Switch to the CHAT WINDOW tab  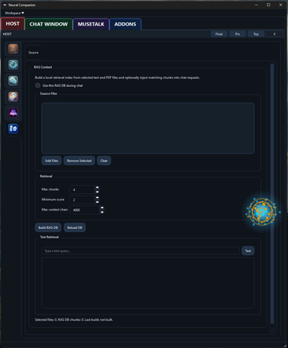tap(49, 24)
